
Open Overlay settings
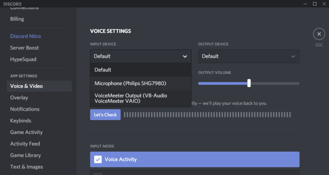[19, 98]
